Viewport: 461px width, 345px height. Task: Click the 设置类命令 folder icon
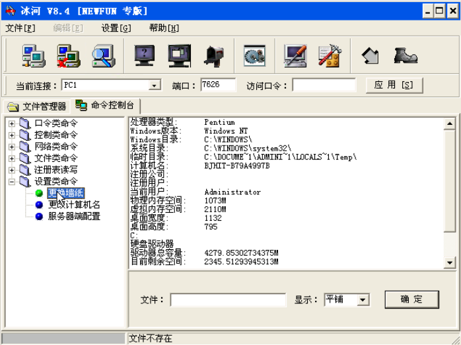[25, 182]
